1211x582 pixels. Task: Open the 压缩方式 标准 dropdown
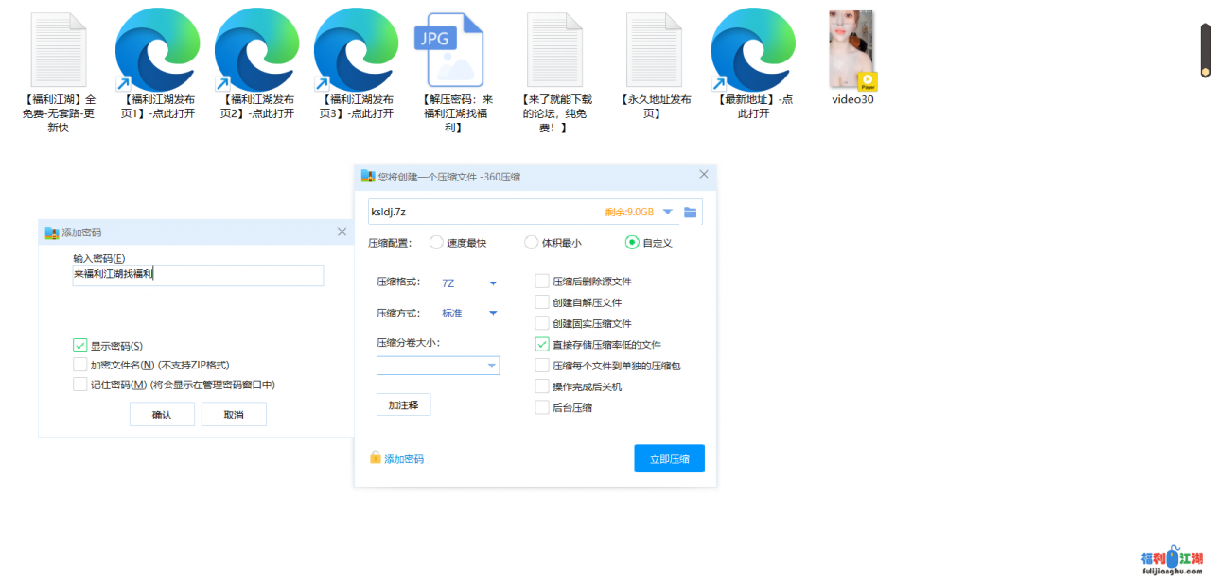tap(468, 313)
